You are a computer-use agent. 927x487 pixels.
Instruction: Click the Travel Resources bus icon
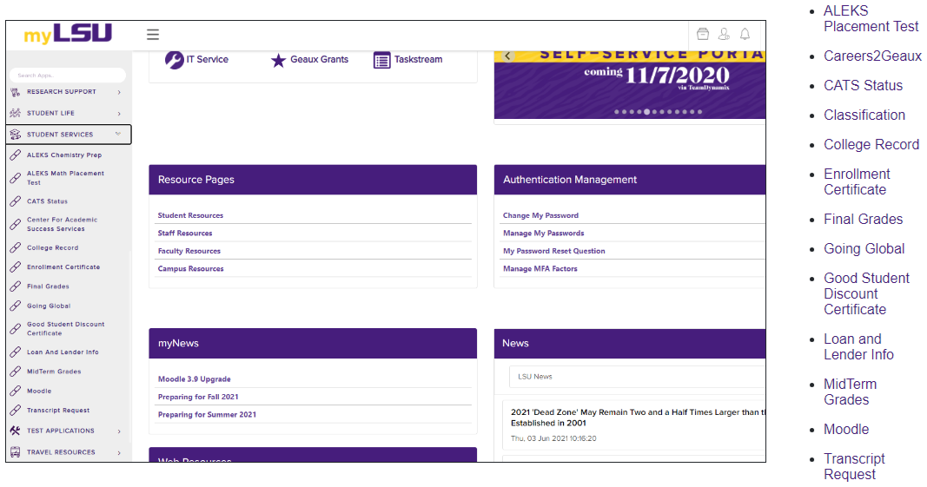pos(16,452)
